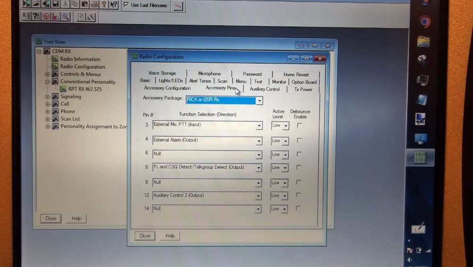Toggle the Use Last Filename checkbox
The image size is (473, 267).
126,5
